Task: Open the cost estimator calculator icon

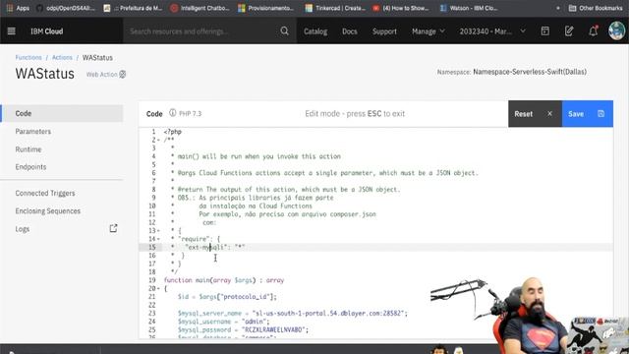Action: pos(544,30)
